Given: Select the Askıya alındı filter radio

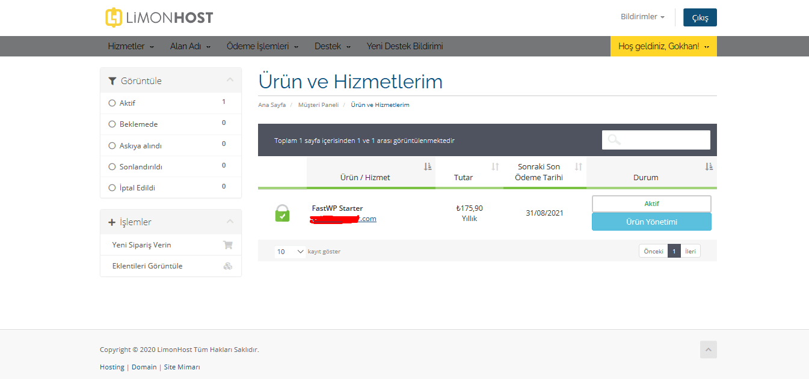Looking at the screenshot, I should (x=112, y=145).
